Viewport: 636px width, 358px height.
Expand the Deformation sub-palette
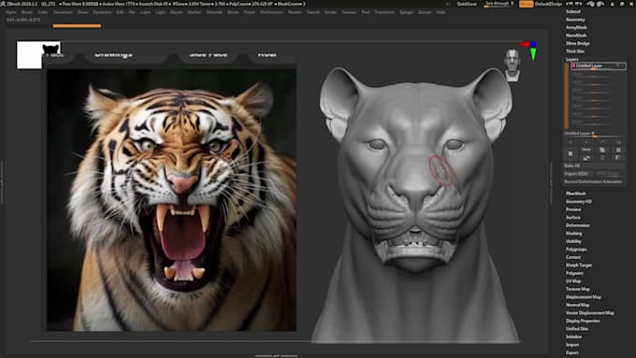tap(578, 225)
